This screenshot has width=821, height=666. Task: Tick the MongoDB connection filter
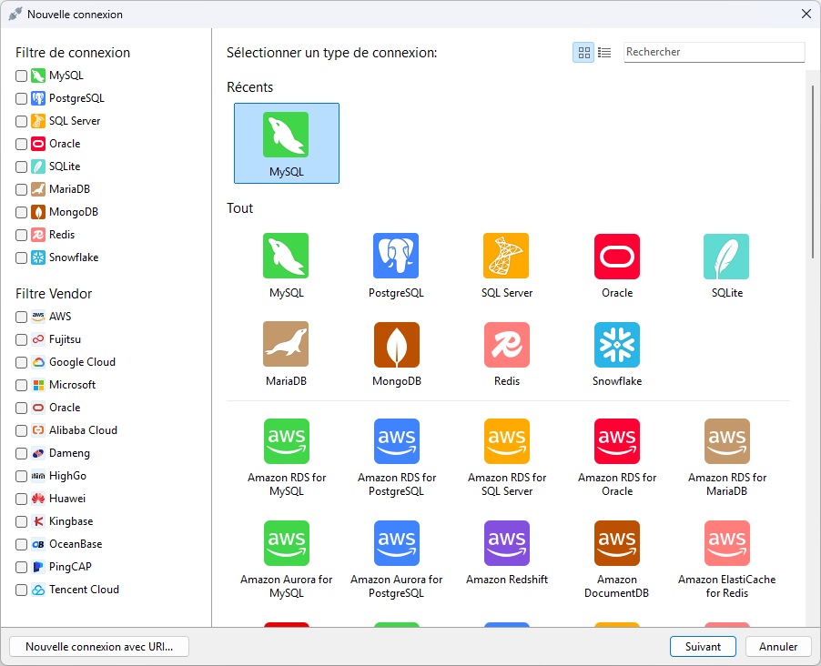tap(22, 213)
